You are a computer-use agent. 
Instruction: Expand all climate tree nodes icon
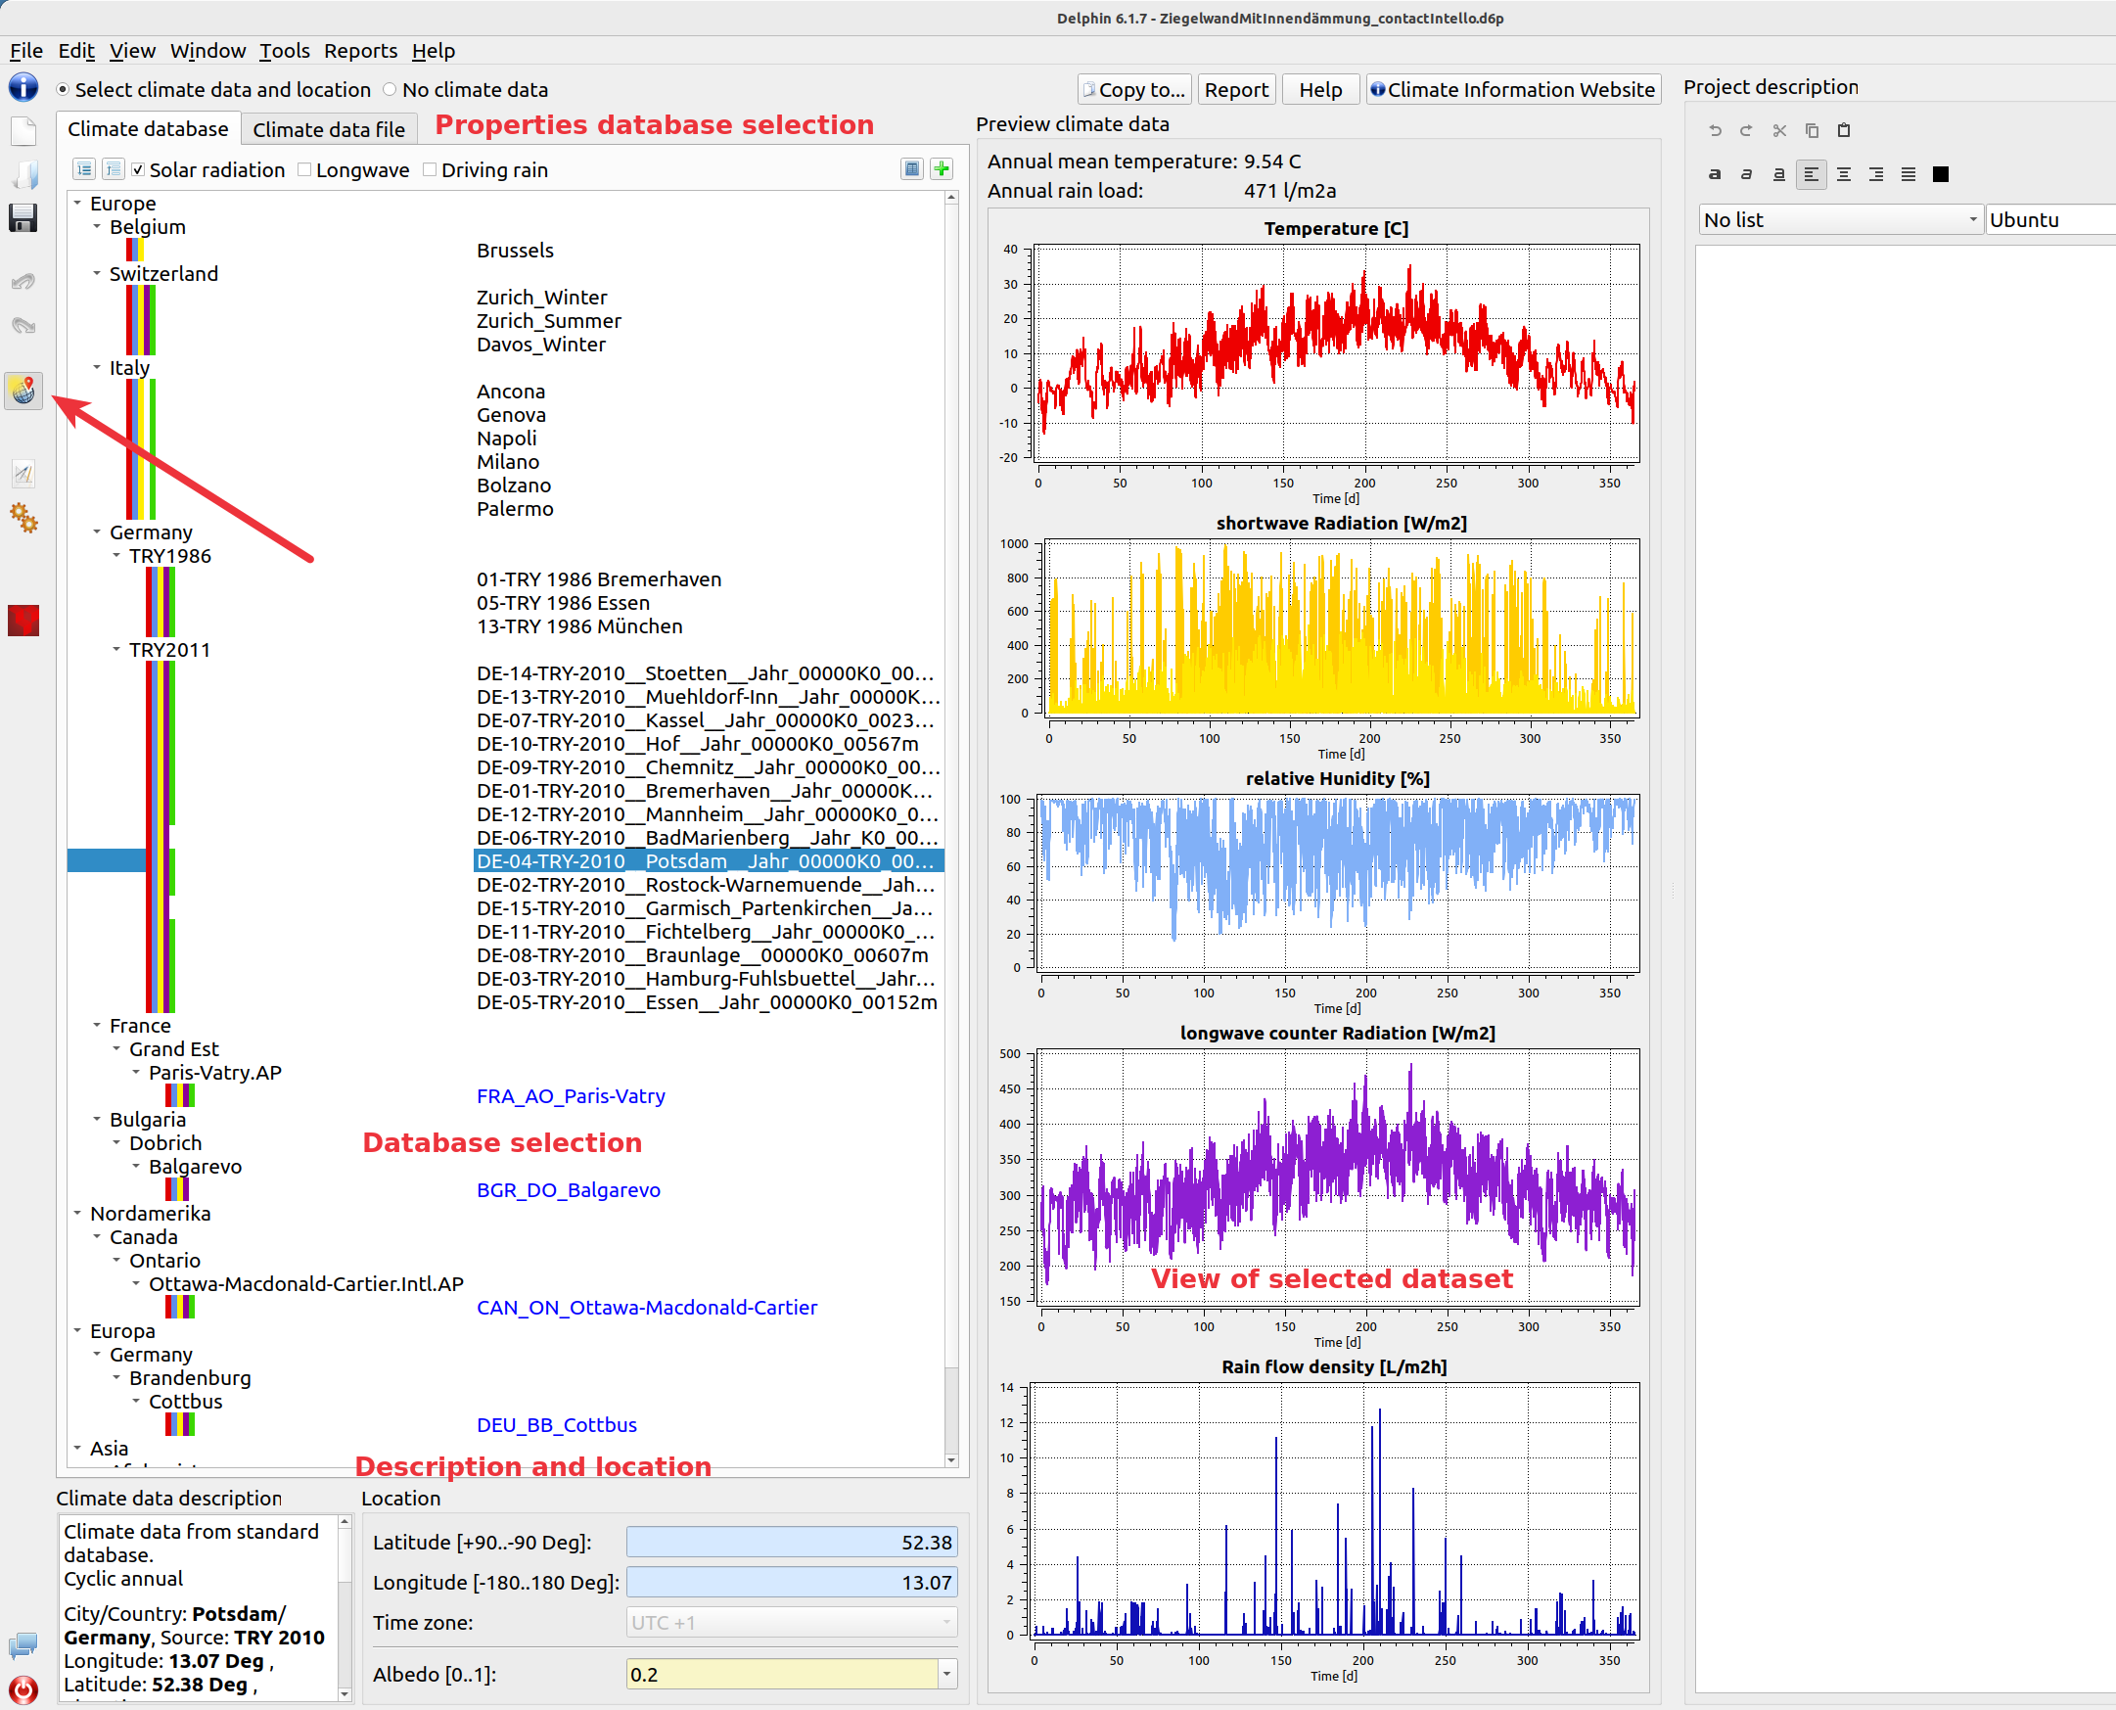(x=85, y=169)
